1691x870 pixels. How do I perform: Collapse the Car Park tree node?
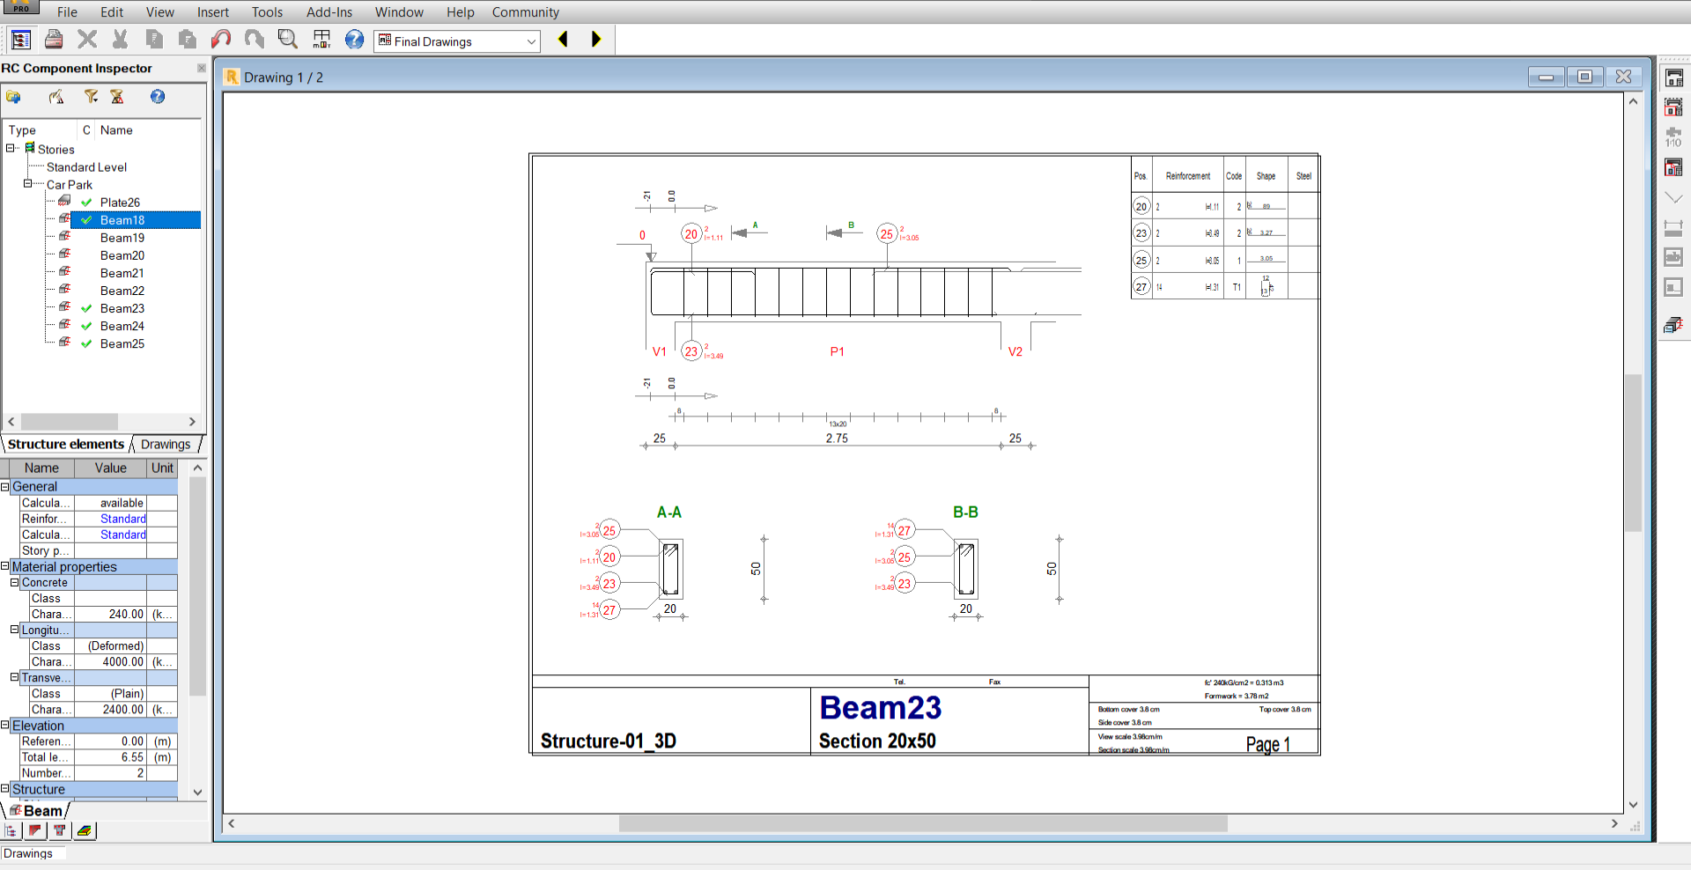tap(27, 184)
